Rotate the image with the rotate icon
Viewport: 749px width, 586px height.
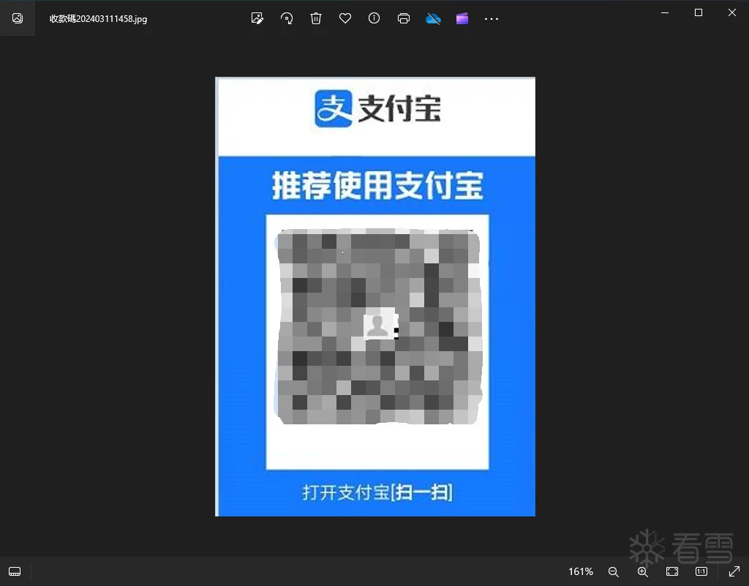[x=287, y=18]
